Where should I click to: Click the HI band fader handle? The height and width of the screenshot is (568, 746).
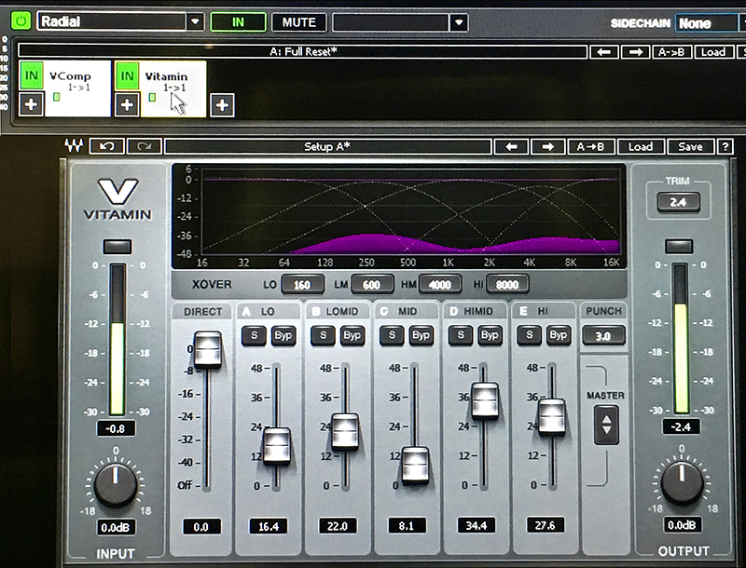click(552, 417)
